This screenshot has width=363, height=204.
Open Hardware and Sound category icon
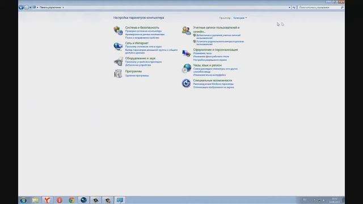(x=118, y=61)
